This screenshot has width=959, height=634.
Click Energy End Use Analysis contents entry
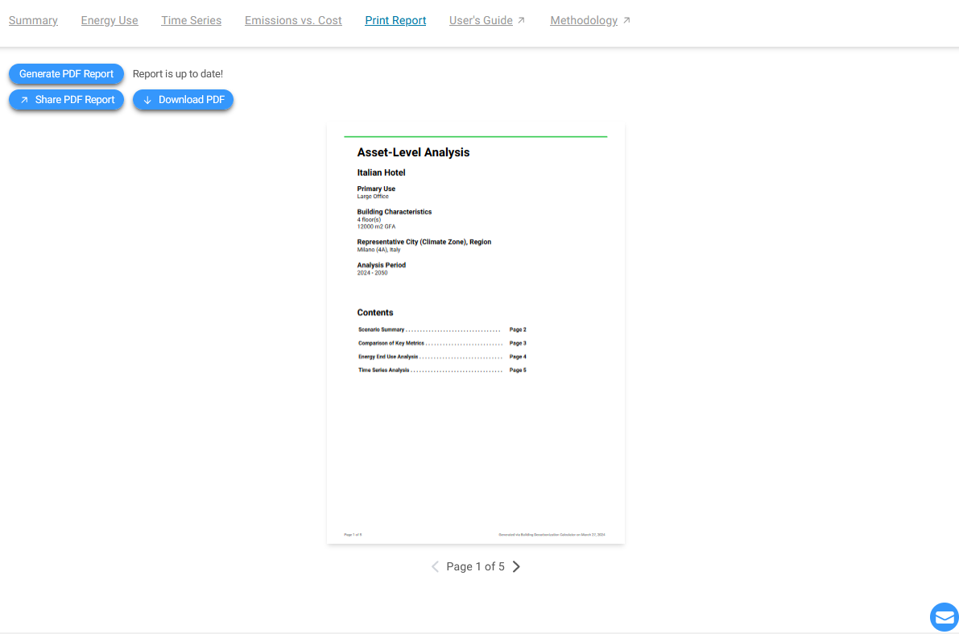tap(388, 357)
